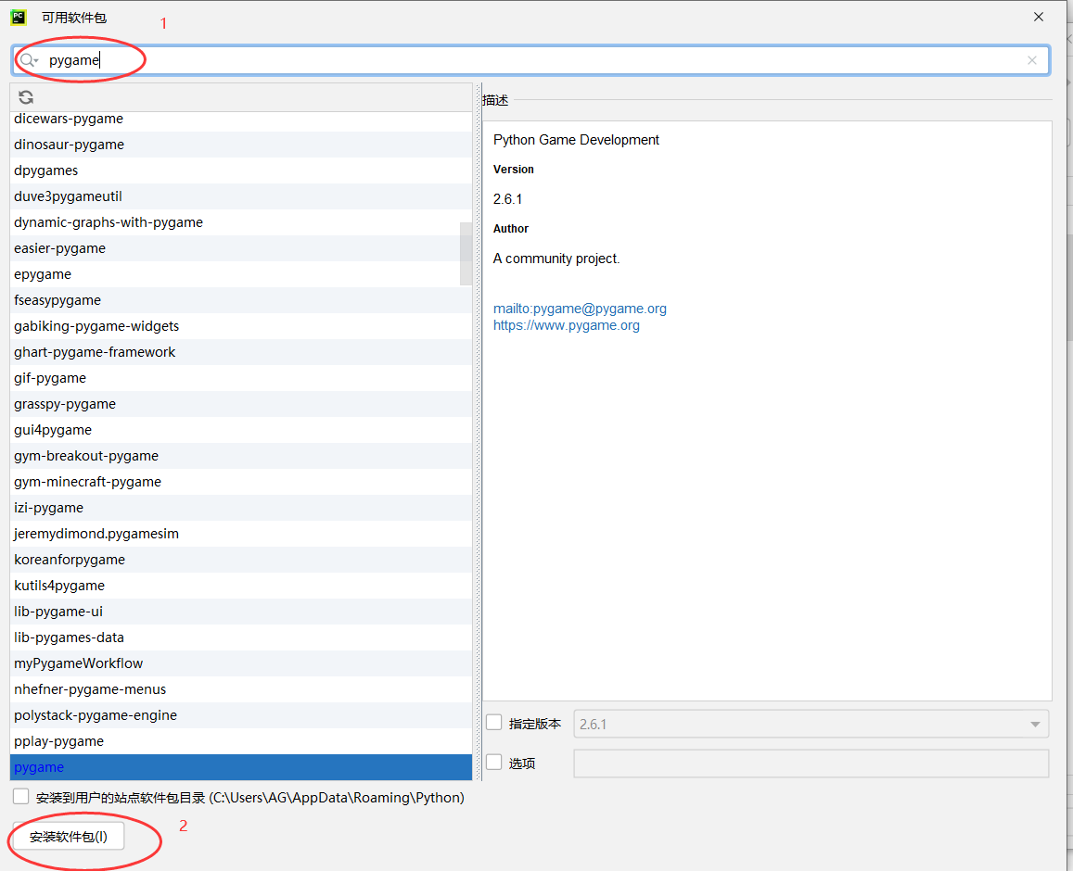Select the gym-minecraft-pygame package
This screenshot has width=1073, height=871.
pyautogui.click(x=241, y=483)
